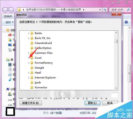The width and height of the screenshot is (133, 119).
Task: Click the 复制(C) copy button
Action: coord(93,103)
